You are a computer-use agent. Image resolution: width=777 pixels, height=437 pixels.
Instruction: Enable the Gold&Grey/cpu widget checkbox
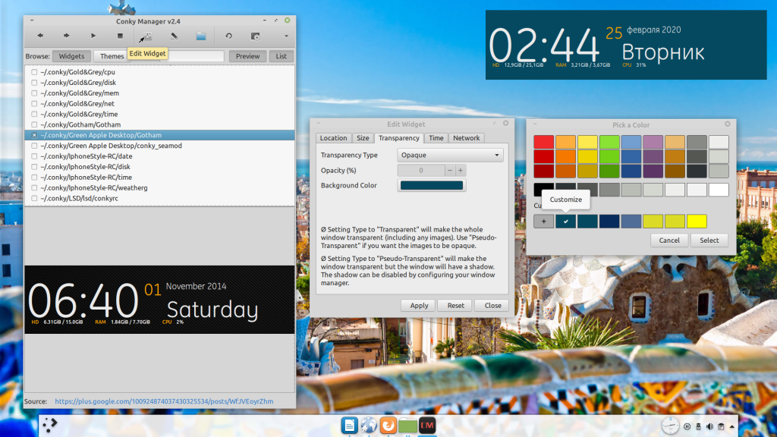pos(34,72)
